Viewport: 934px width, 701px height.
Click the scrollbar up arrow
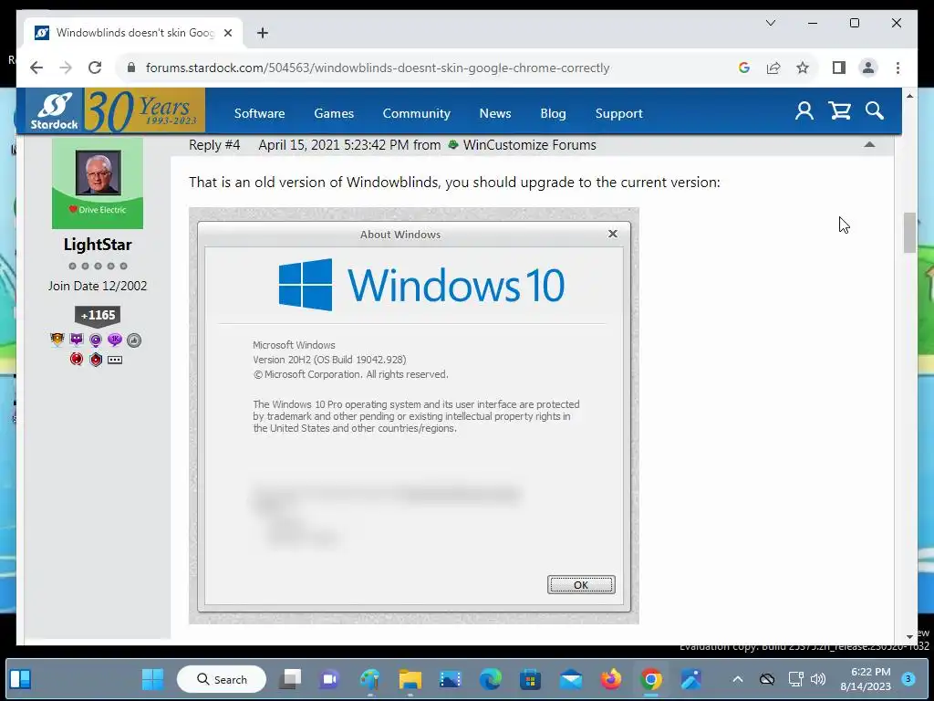909,95
